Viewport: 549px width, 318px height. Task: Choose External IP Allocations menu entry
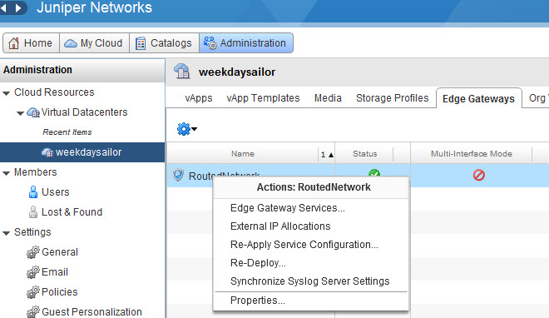coord(280,226)
